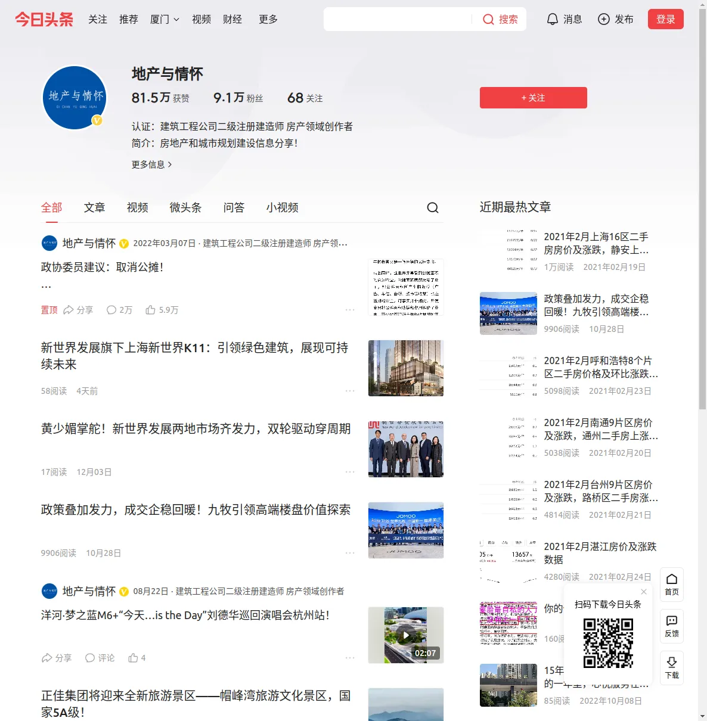Share the 取消公摊 post
Image resolution: width=707 pixels, height=721 pixels.
78,310
